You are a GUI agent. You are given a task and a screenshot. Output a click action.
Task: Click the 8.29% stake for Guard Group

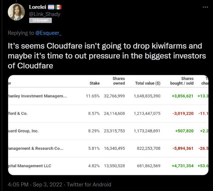[x=94, y=131]
